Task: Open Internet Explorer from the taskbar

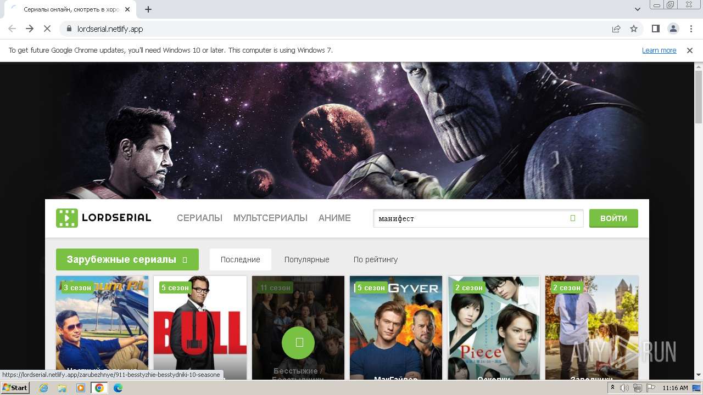Action: 44,388
